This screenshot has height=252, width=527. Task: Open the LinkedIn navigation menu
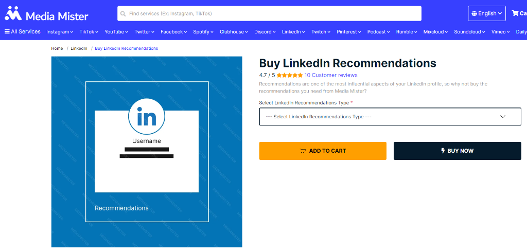coord(293,31)
